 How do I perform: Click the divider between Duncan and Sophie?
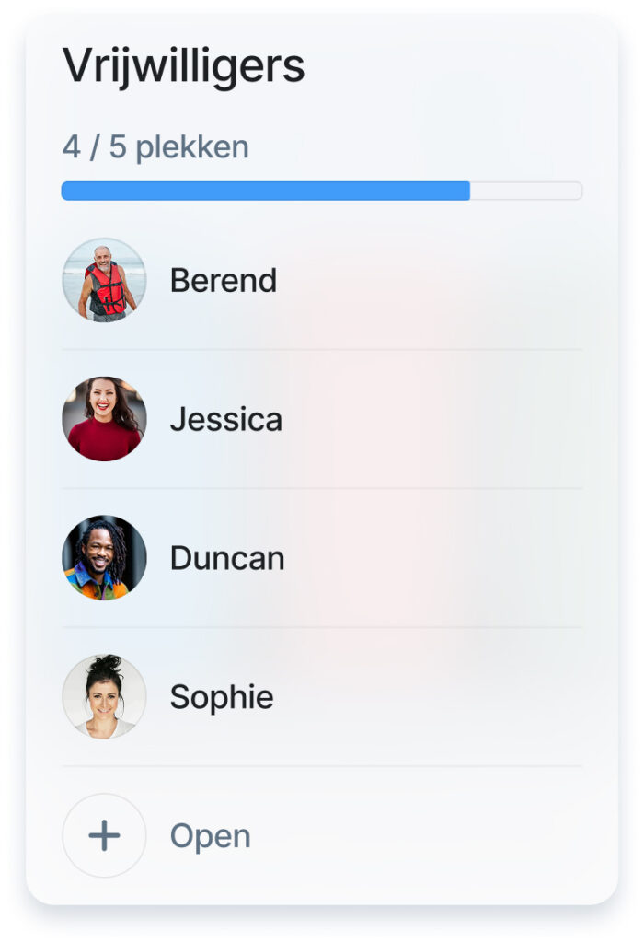(322, 628)
